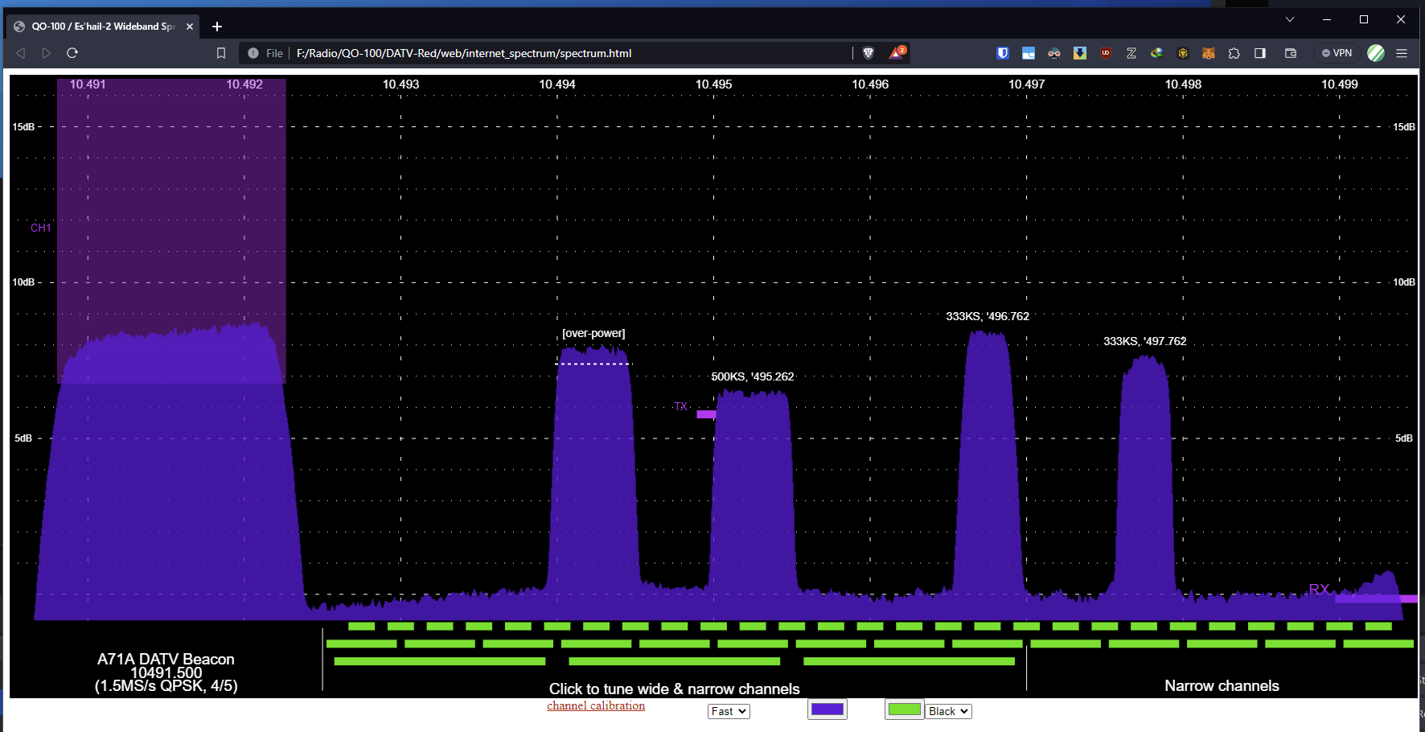Viewport: 1425px width, 732px height.
Task: Bookmark this page with the bookmark icon
Action: coord(221,53)
